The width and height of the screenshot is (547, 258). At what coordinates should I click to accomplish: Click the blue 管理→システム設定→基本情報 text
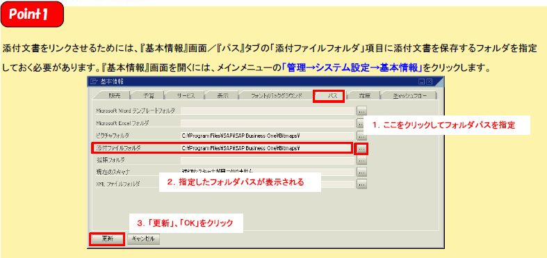352,67
